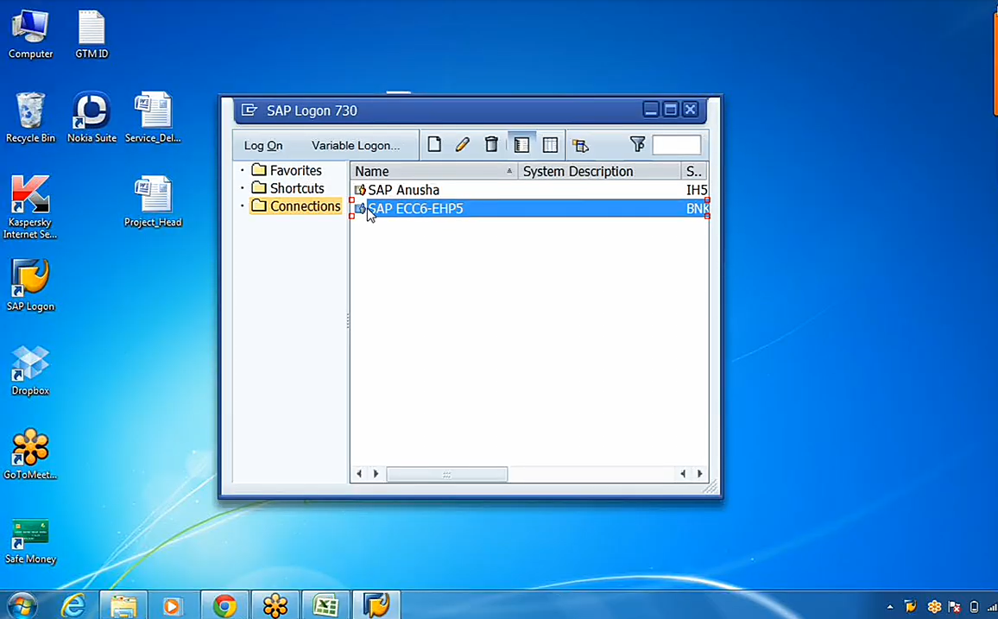Click the Delete item trash icon
The width and height of the screenshot is (998, 619).
pyautogui.click(x=491, y=145)
